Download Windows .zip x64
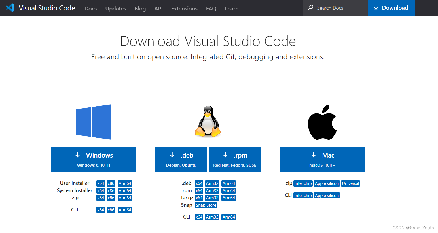The height and width of the screenshot is (233, 438). [101, 198]
